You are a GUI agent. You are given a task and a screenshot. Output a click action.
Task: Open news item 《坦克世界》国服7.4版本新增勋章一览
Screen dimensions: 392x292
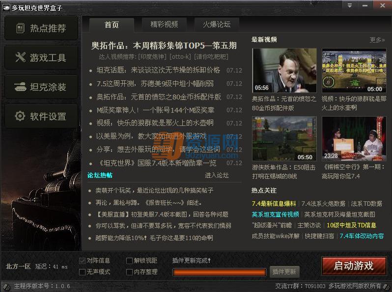click(x=157, y=163)
